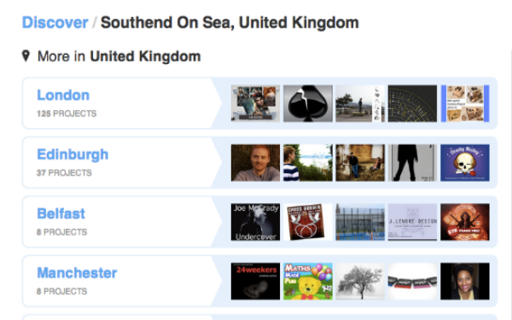This screenshot has height=320, width=512.
Task: Click the location pin icon
Action: point(26,55)
